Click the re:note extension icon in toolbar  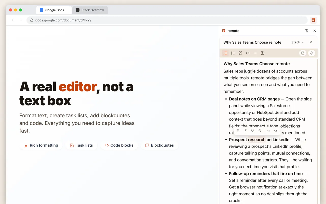coord(313,20)
